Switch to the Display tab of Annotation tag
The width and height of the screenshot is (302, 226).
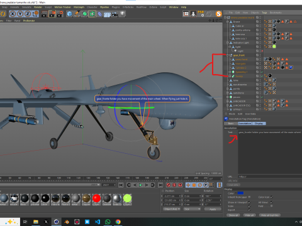click(259, 124)
